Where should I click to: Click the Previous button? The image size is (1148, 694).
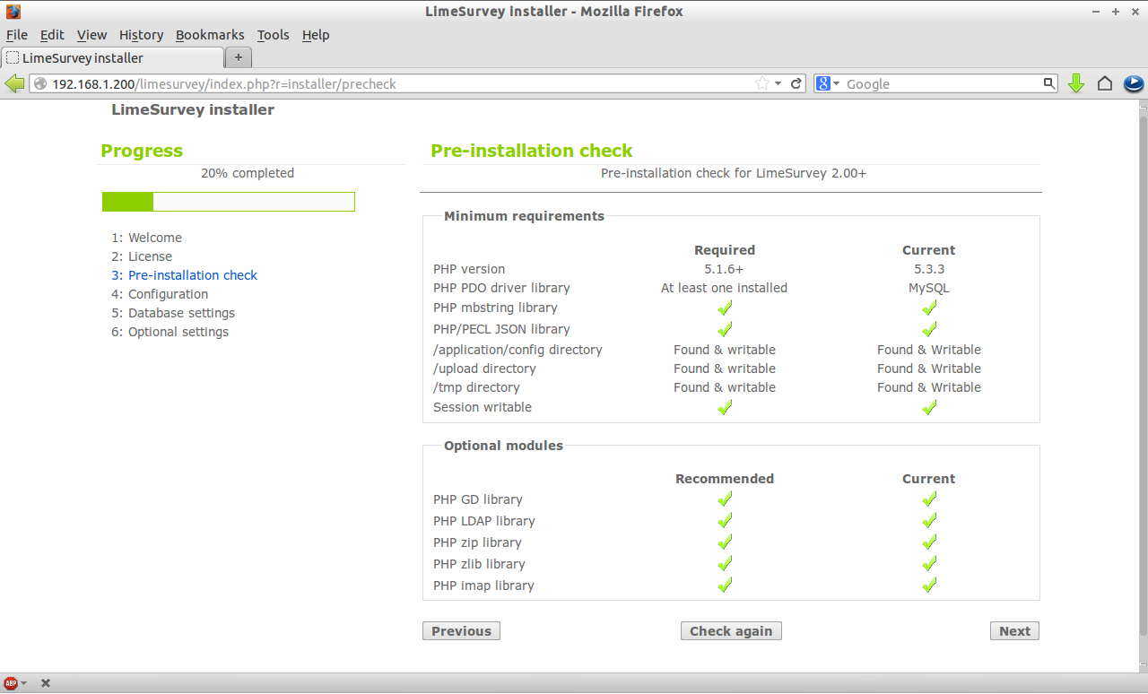coord(461,631)
